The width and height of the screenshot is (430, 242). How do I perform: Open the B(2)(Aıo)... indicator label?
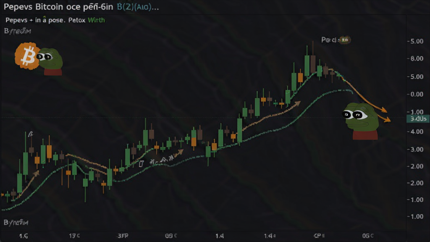(138, 7)
